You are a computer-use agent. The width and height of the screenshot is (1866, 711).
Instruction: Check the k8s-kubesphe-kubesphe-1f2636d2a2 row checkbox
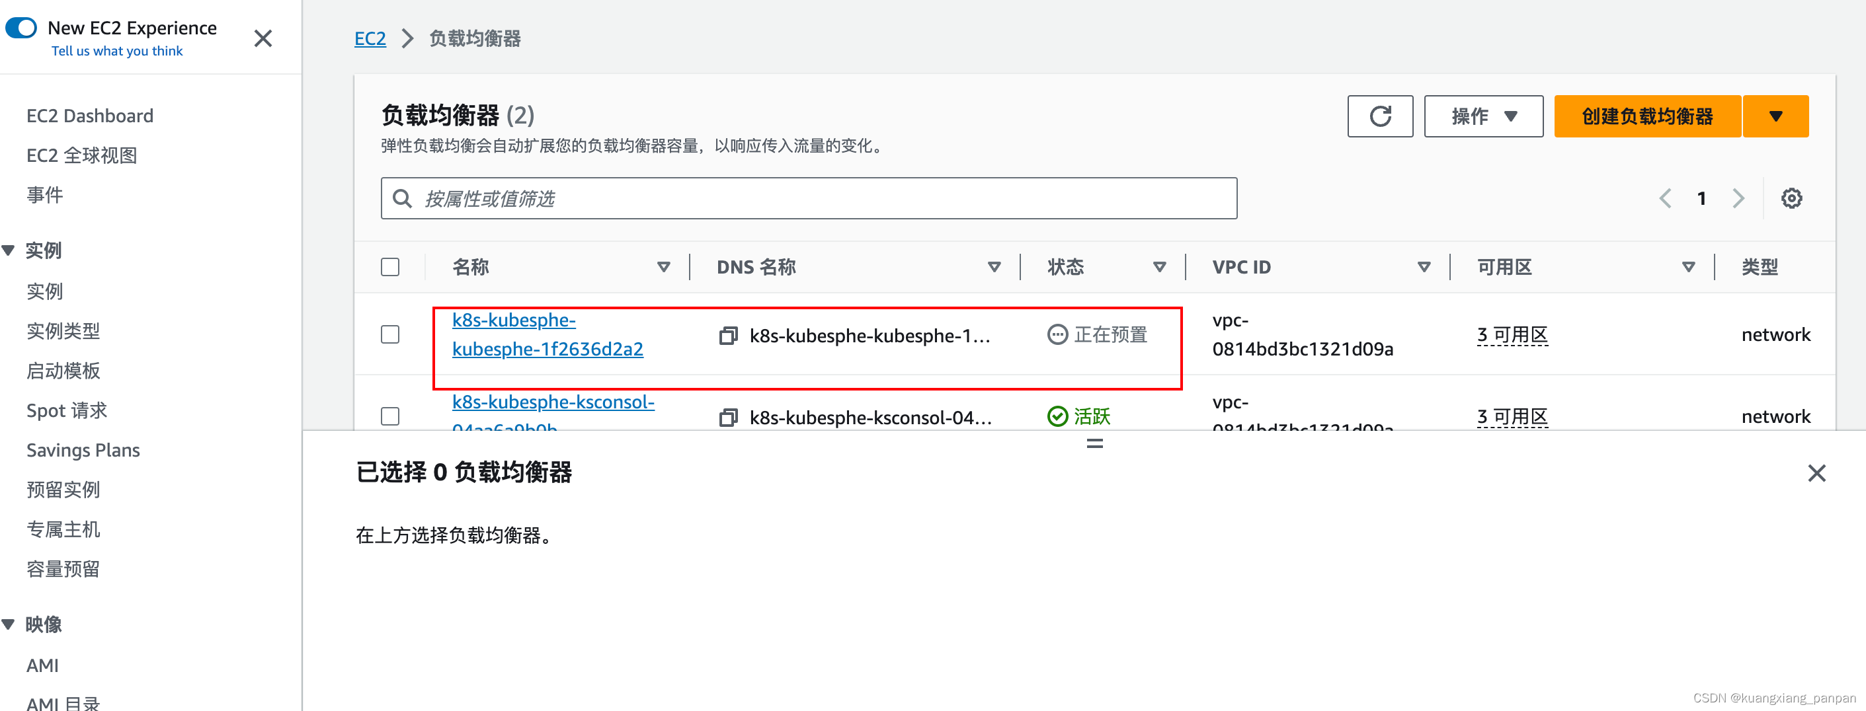pos(390,334)
